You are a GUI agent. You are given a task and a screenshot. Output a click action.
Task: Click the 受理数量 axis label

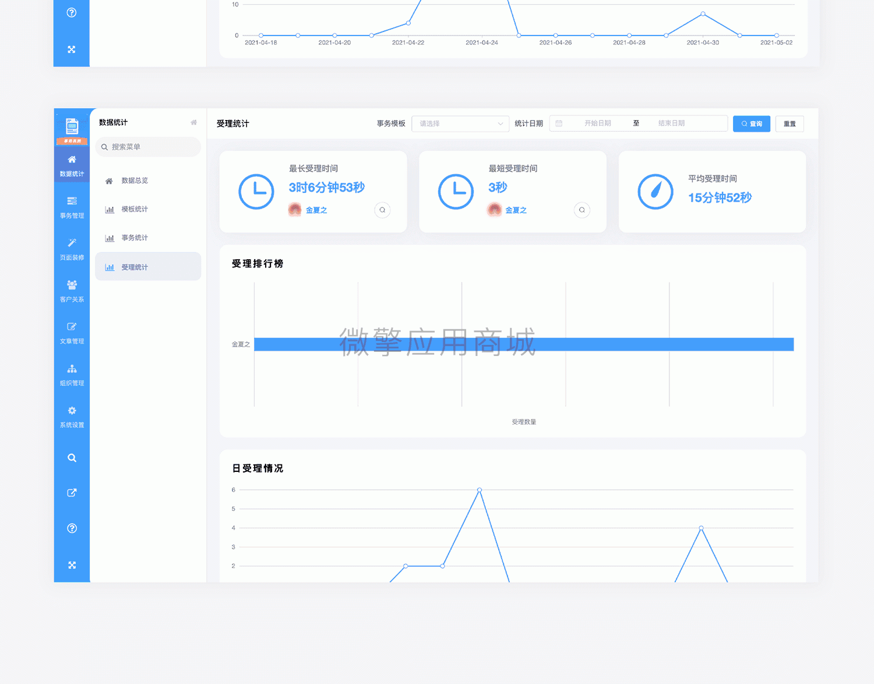pos(524,422)
